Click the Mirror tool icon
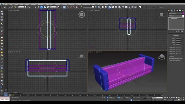The height and width of the screenshot is (104, 185). (96, 7)
